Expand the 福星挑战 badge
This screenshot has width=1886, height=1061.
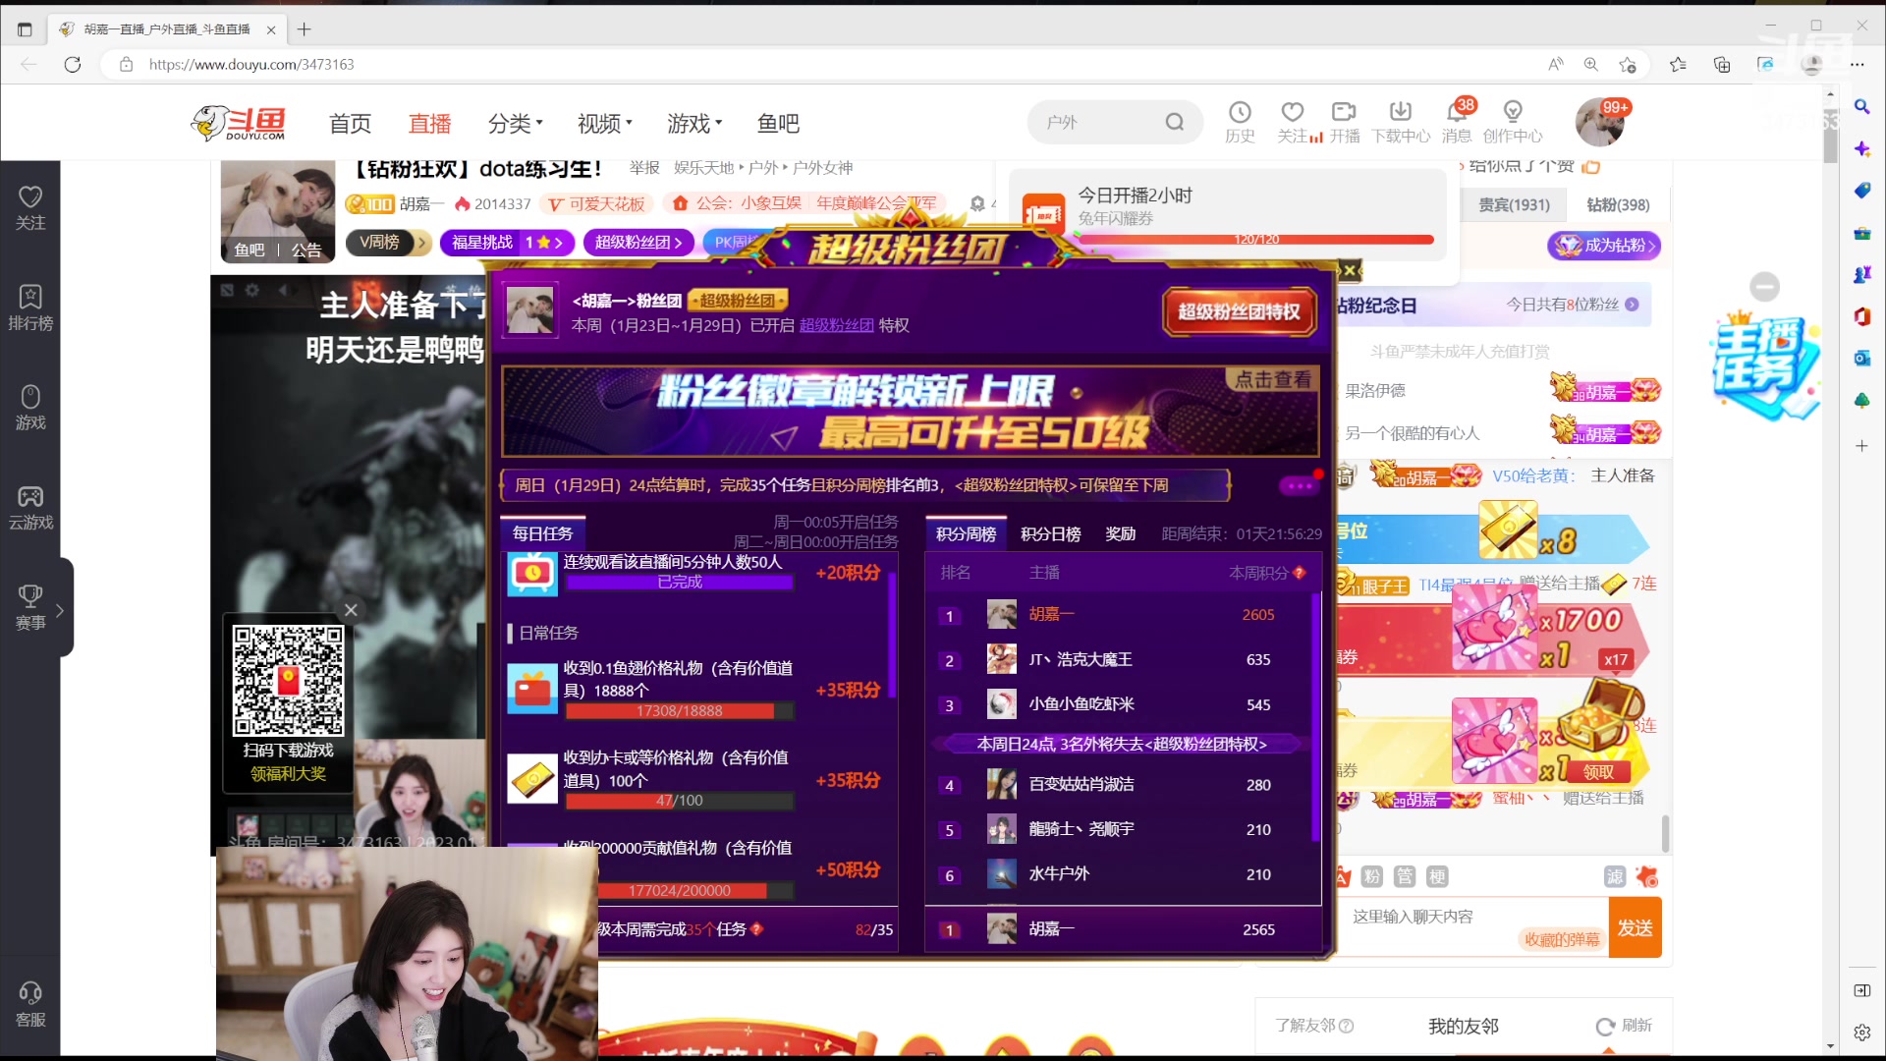508,243
